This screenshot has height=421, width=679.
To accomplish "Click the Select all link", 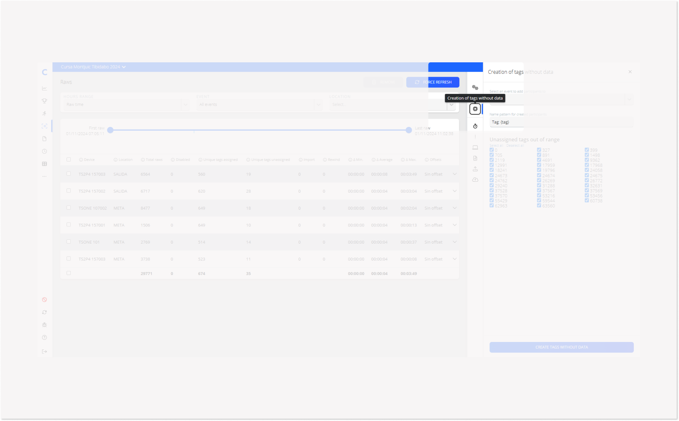I will [496, 146].
